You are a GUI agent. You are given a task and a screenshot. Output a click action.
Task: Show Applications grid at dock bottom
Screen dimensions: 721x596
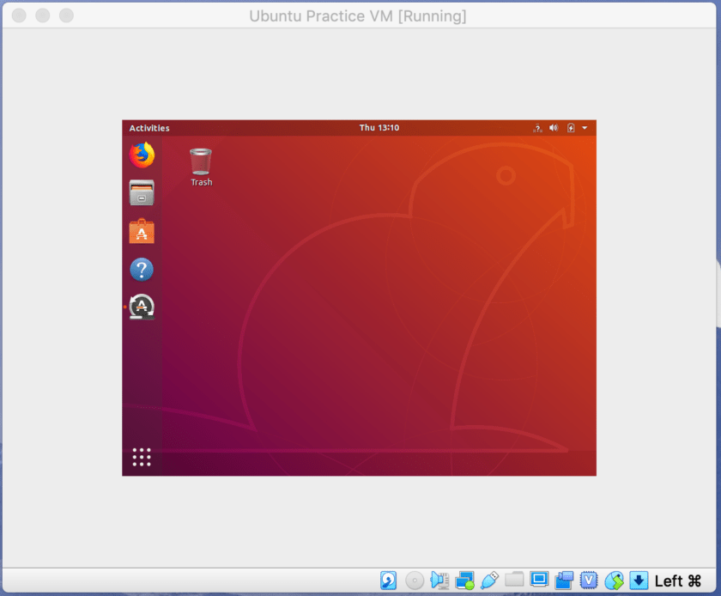142,457
